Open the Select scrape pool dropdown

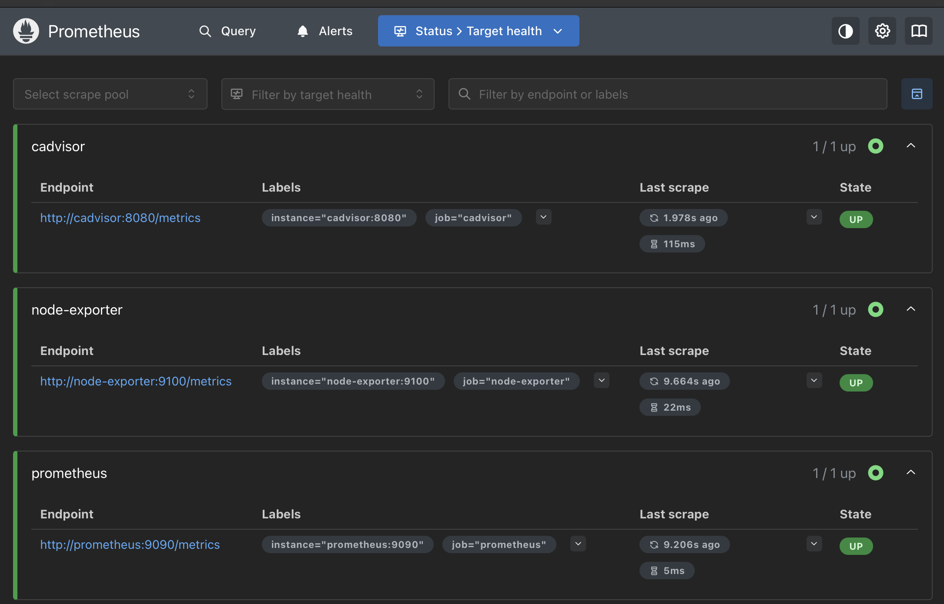click(x=110, y=94)
